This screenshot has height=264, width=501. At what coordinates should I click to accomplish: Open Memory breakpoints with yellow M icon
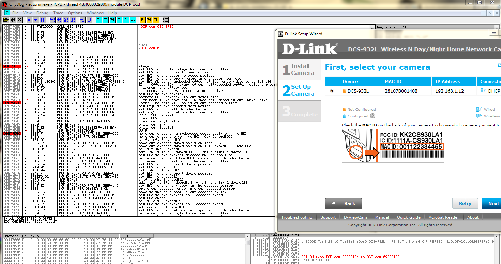(149, 20)
